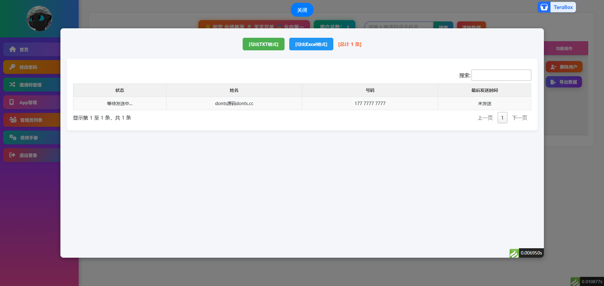Click the phone icon for App管理
604x286 pixels.
[12, 102]
